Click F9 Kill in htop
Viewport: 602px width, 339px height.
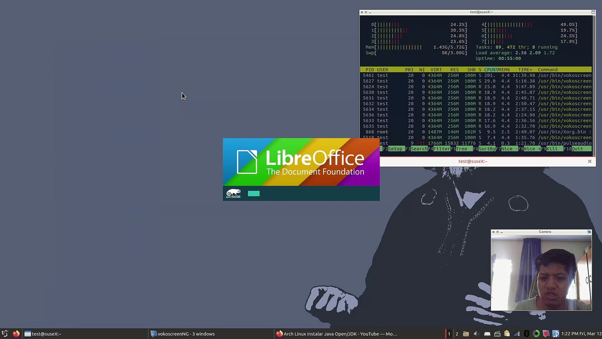552,149
